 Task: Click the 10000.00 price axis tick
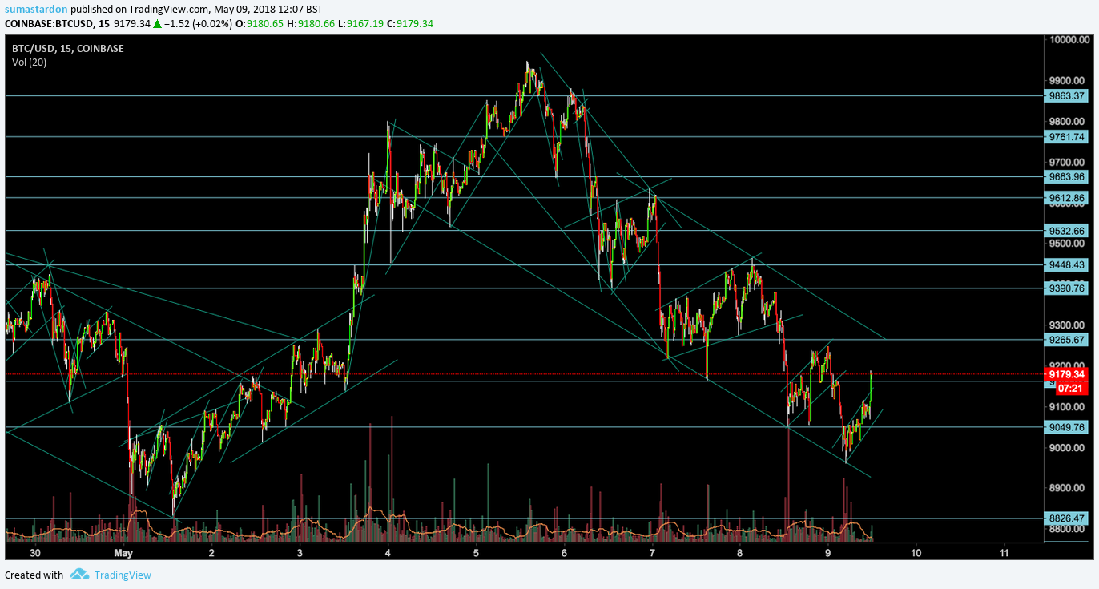point(1068,40)
